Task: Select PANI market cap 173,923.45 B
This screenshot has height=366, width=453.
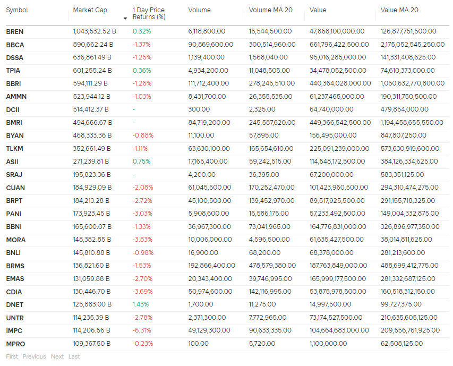Action: (x=91, y=213)
